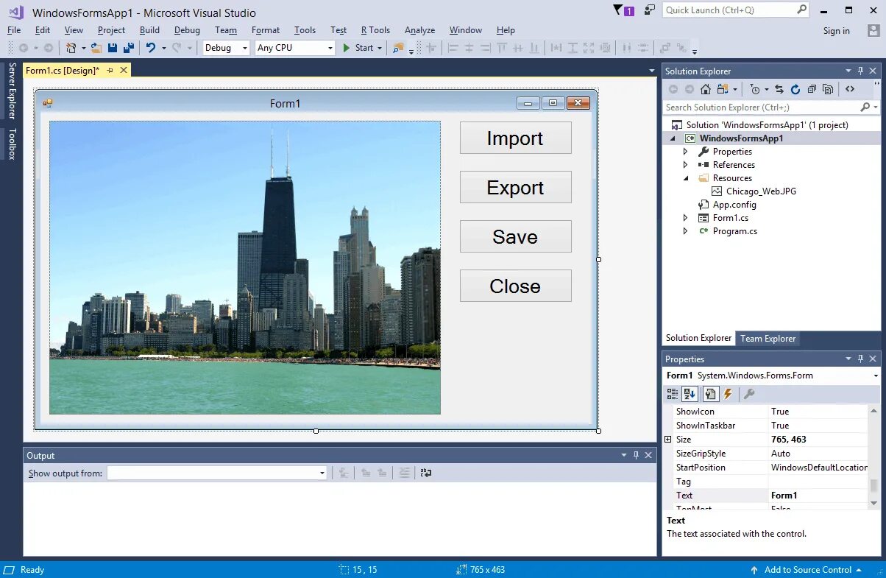
Task: Select App.config in Solution Explorer
Action: [x=734, y=205]
